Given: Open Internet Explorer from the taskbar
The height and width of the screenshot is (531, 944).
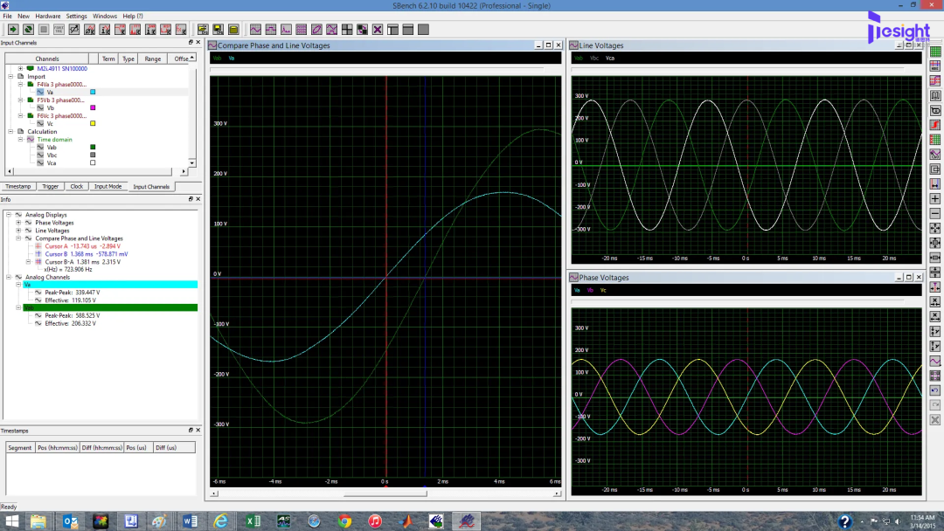Looking at the screenshot, I should (x=221, y=521).
